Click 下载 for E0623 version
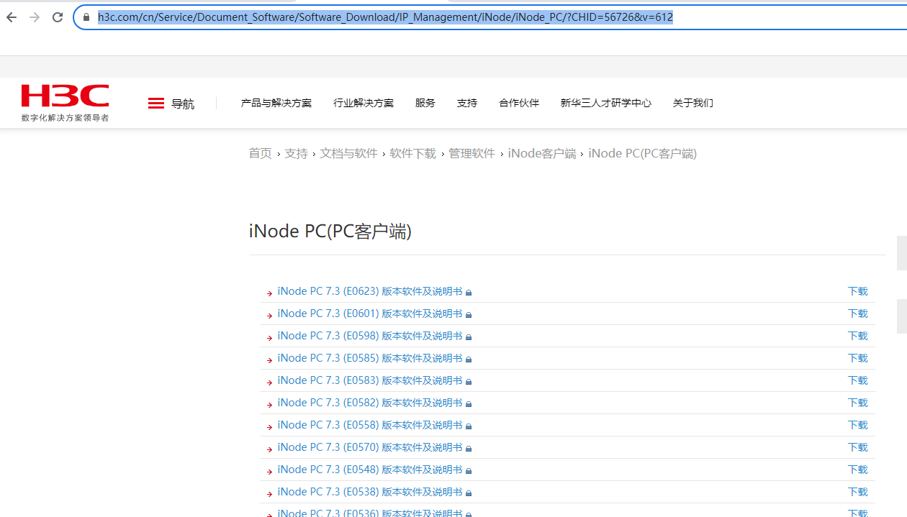The height and width of the screenshot is (517, 907). 857,291
